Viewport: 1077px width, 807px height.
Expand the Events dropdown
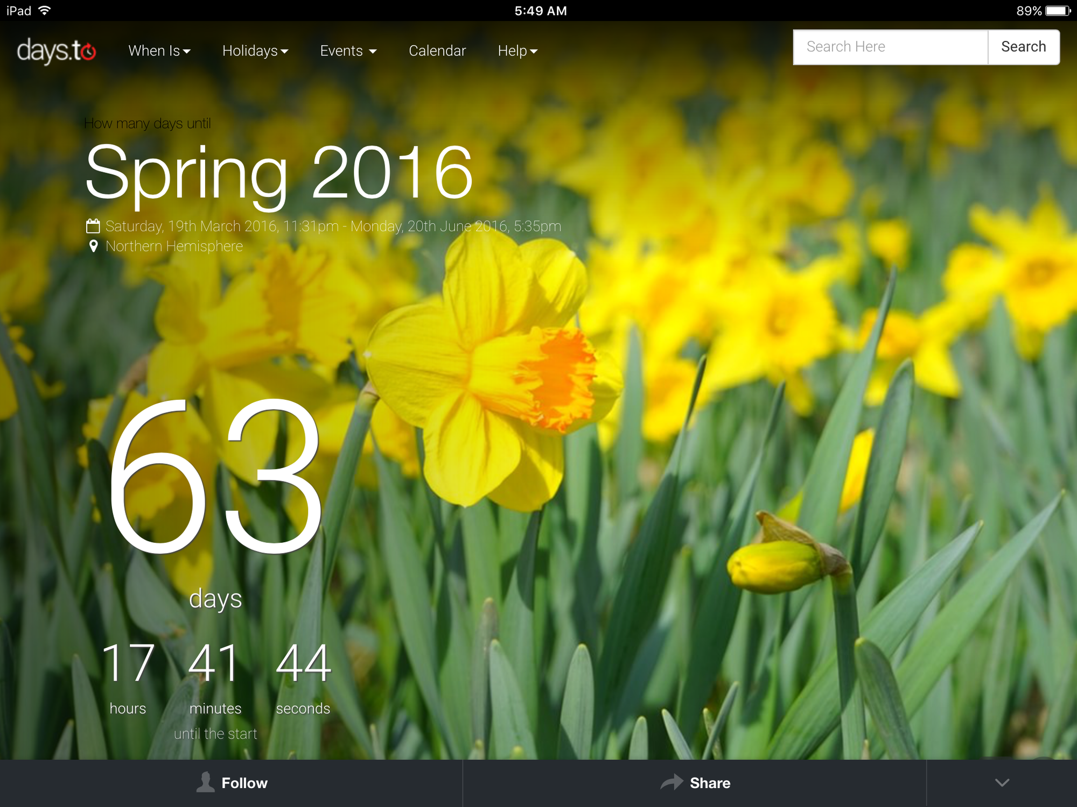click(348, 51)
